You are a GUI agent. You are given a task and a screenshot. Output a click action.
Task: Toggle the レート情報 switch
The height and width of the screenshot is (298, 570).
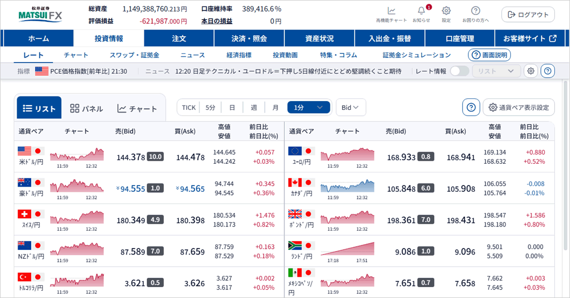[460, 71]
